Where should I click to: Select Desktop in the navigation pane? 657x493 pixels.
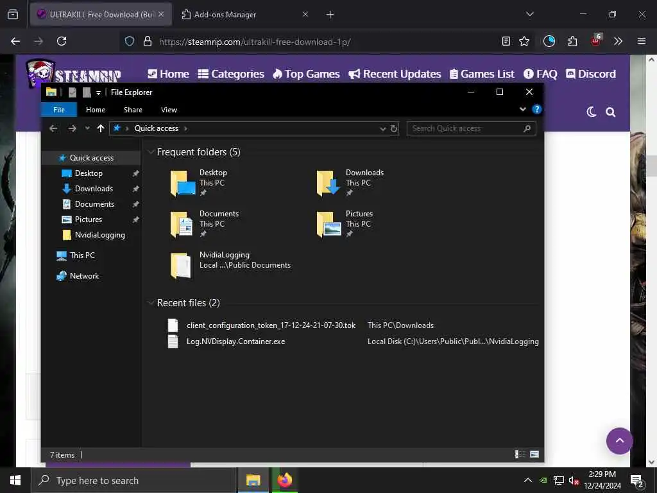click(x=89, y=173)
